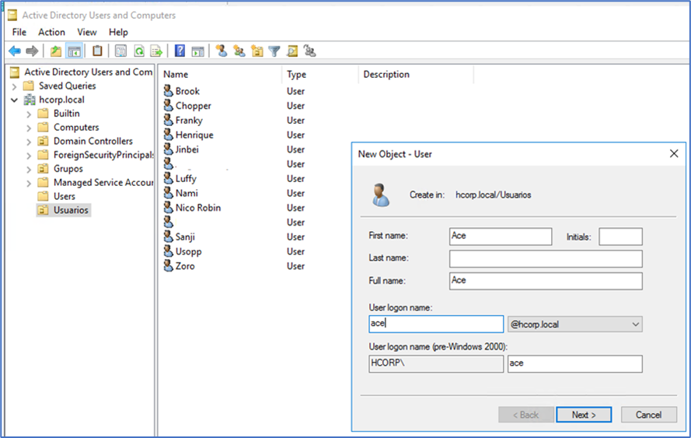Open Help via the question mark icon
691x438 pixels.
click(x=180, y=51)
